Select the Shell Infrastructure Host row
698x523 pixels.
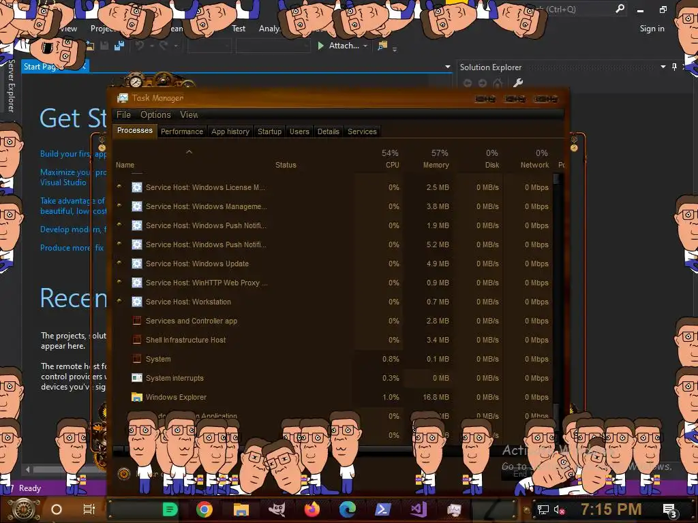pyautogui.click(x=333, y=340)
